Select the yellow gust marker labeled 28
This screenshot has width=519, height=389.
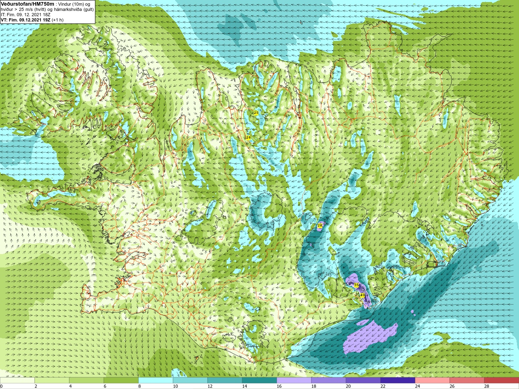tap(320, 225)
